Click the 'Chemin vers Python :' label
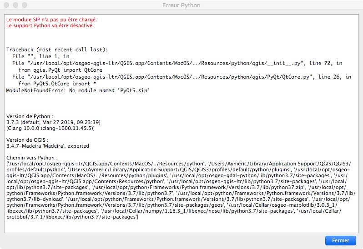Screen dimensions: 363x249 point(32,158)
